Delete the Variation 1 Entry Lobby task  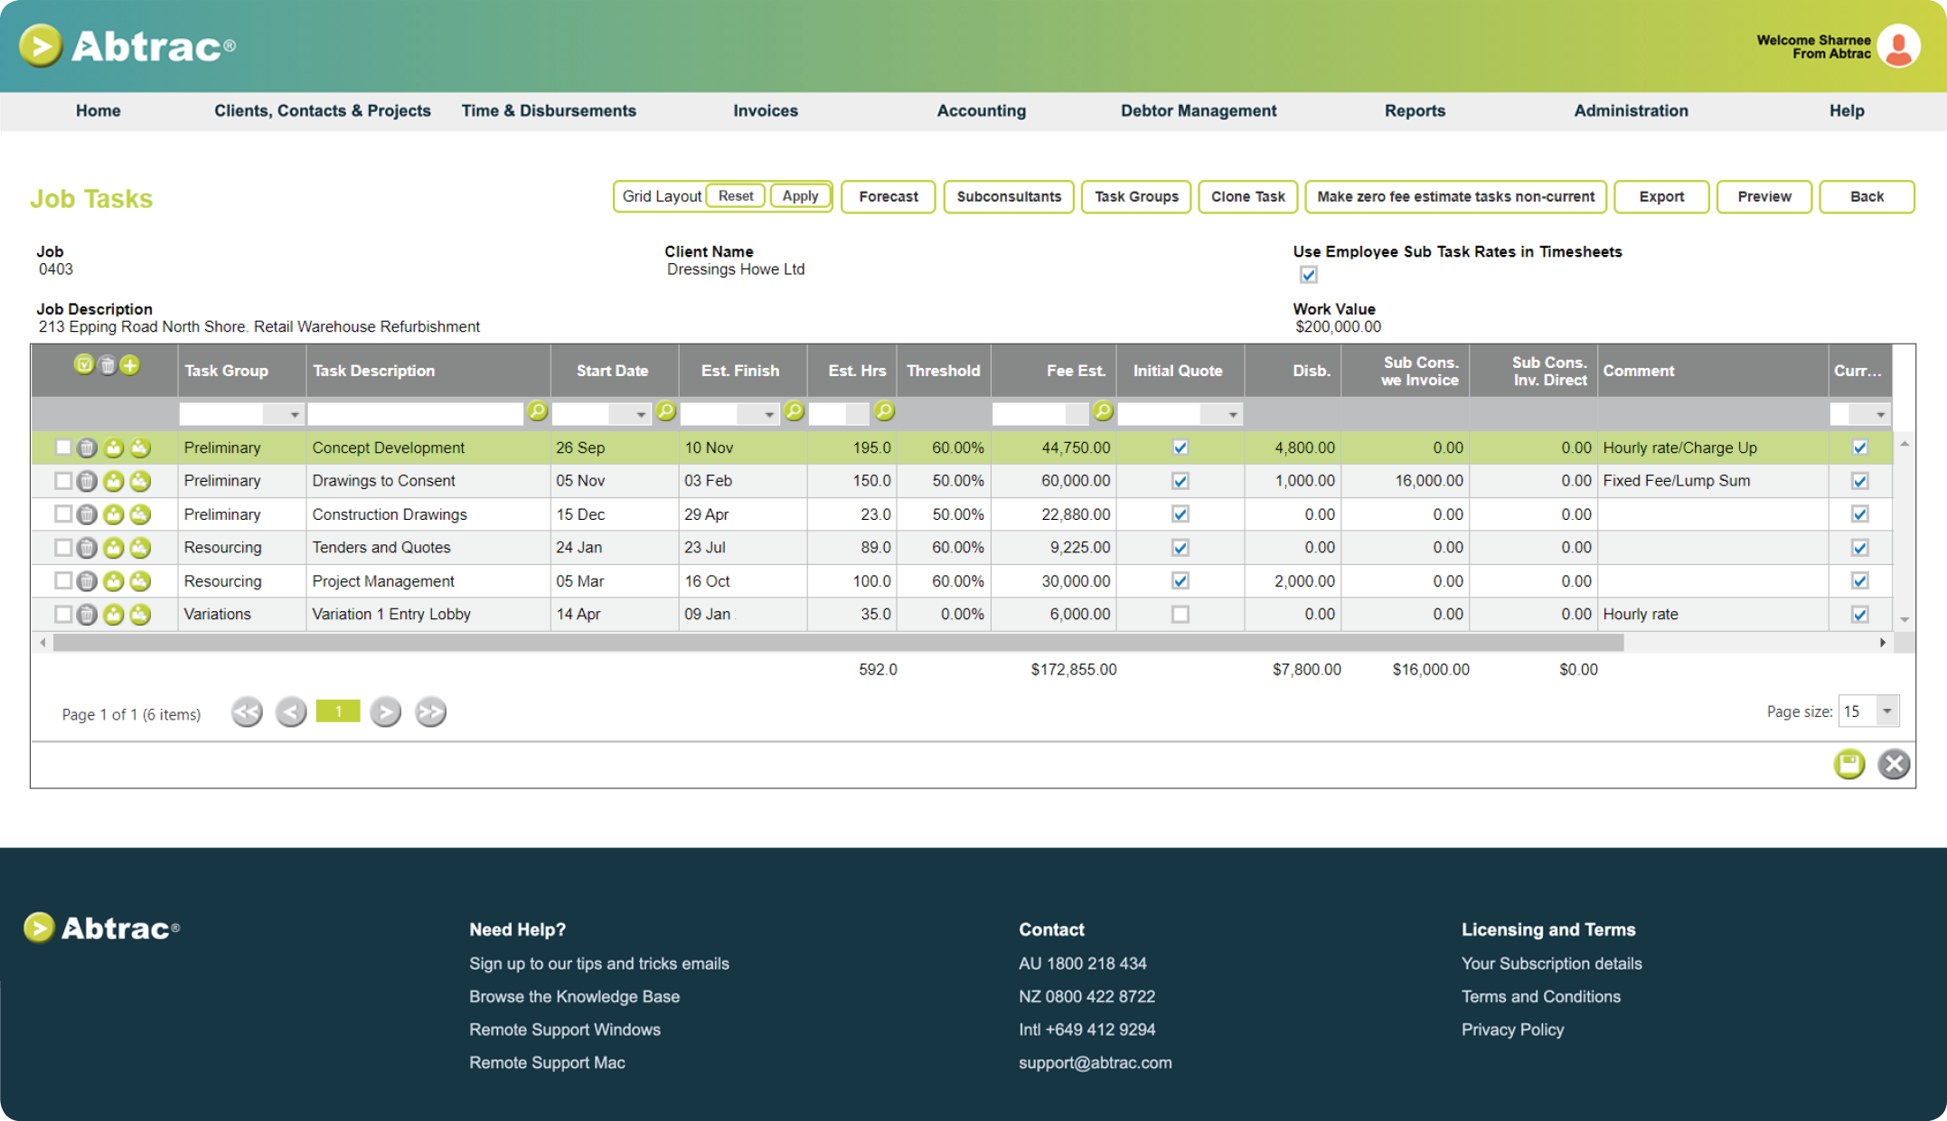pyautogui.click(x=87, y=615)
